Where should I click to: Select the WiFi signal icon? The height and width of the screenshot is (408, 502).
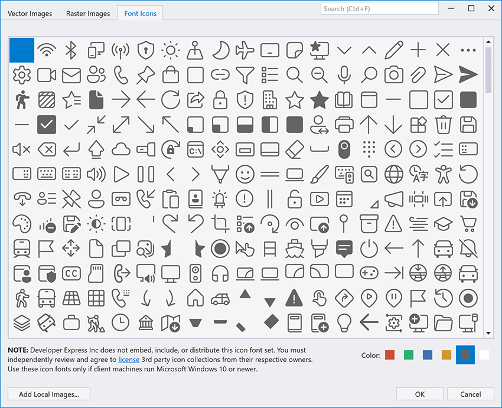click(47, 50)
